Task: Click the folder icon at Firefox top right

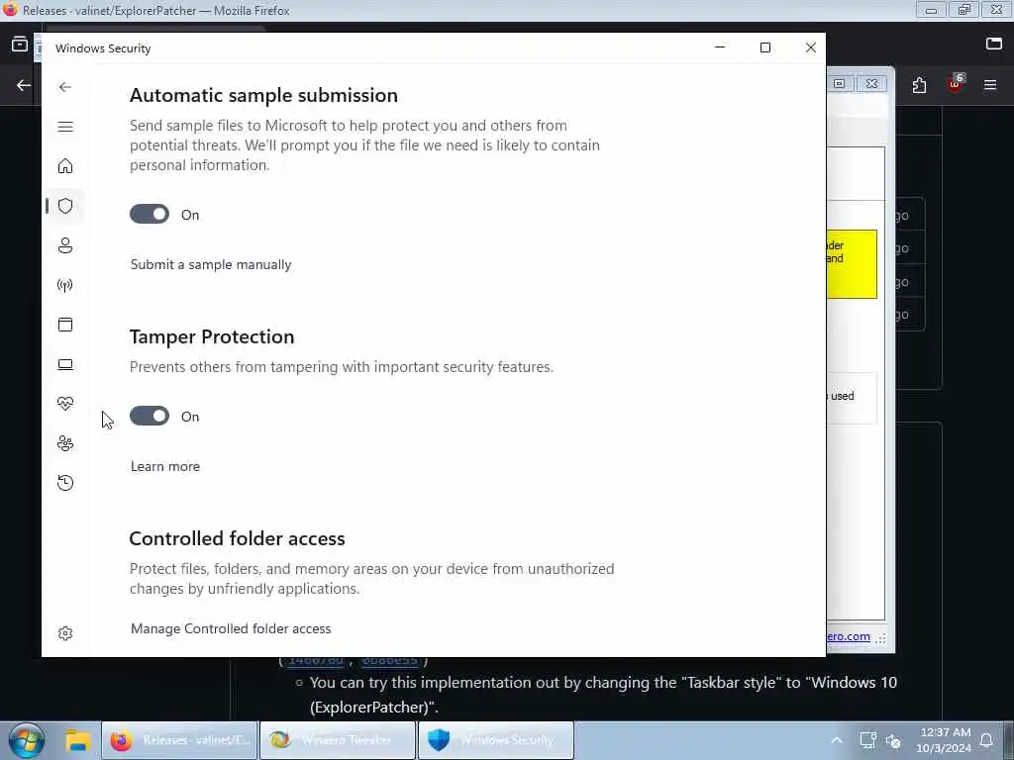Action: click(993, 44)
